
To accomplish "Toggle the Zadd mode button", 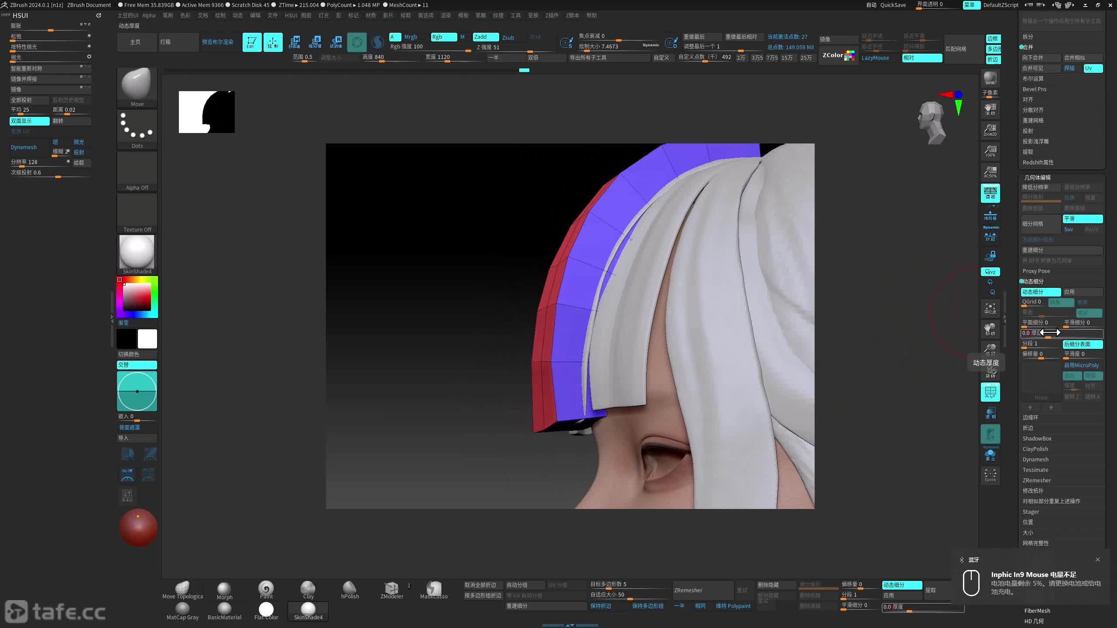I will click(486, 37).
